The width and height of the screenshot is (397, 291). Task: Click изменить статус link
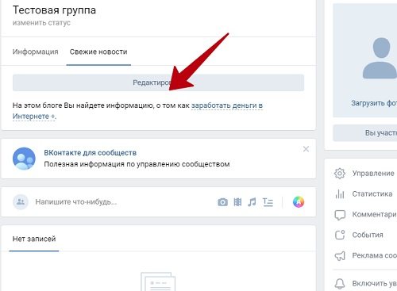click(41, 23)
